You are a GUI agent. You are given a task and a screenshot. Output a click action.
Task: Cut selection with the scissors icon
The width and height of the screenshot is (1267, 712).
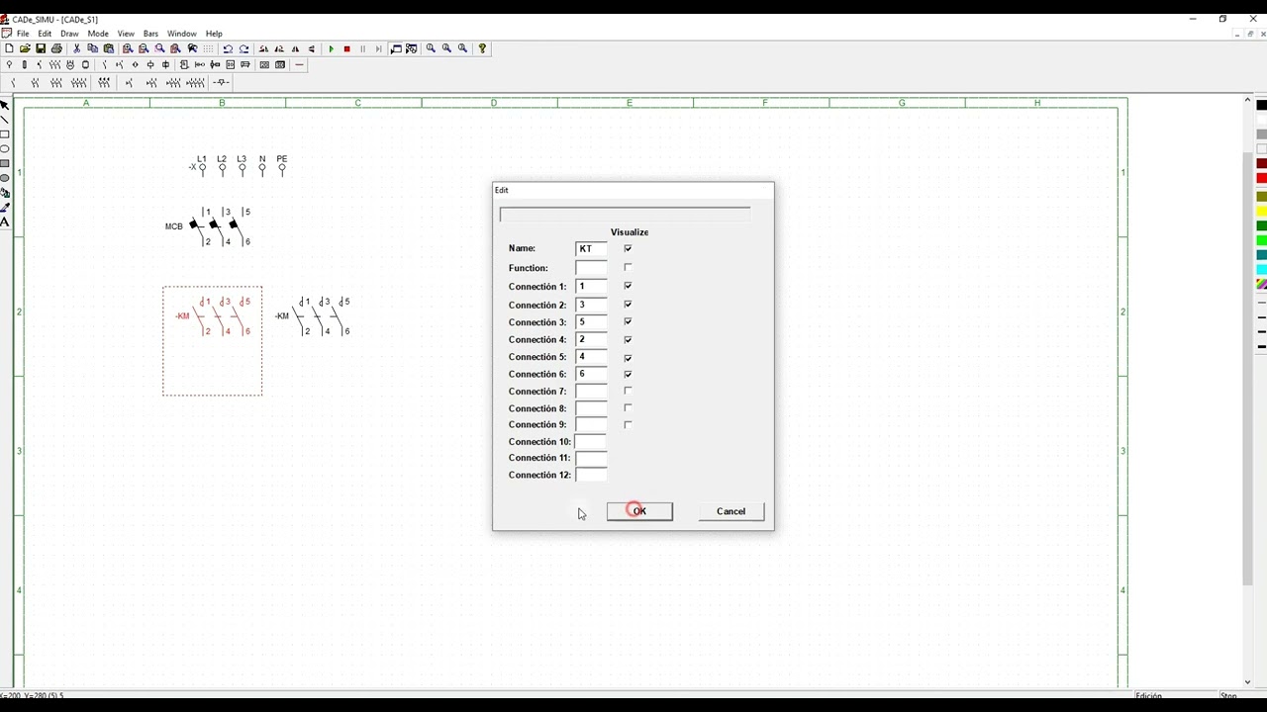[76, 48]
